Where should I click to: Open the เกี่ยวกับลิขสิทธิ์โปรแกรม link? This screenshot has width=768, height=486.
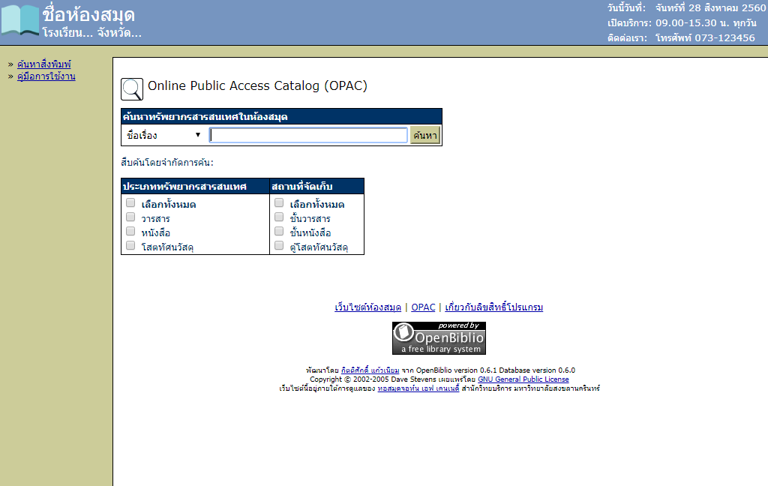click(493, 307)
